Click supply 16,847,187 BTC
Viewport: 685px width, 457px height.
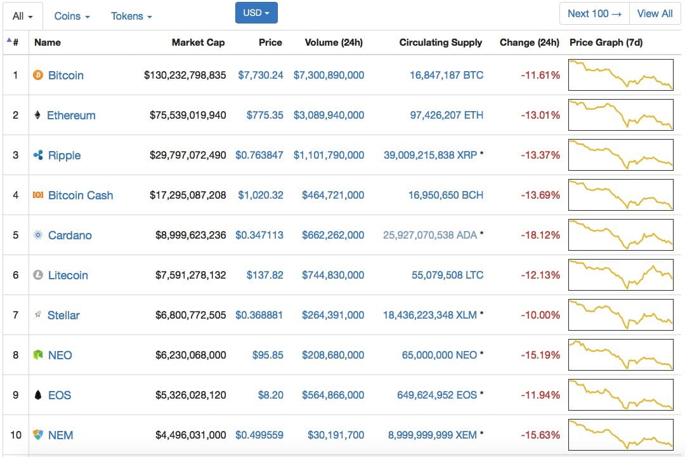(447, 76)
